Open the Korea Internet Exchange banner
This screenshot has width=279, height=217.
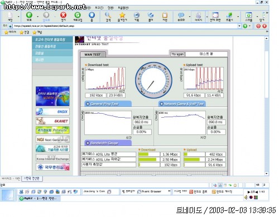tap(52, 158)
